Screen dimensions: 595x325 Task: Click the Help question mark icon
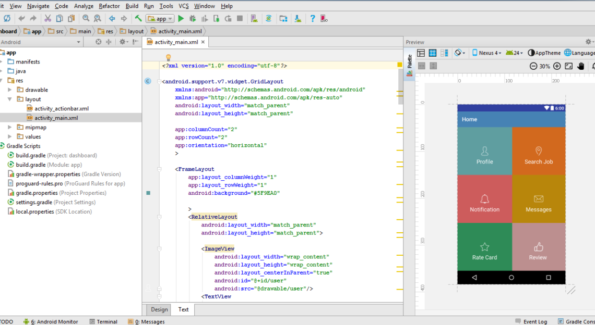click(x=312, y=19)
